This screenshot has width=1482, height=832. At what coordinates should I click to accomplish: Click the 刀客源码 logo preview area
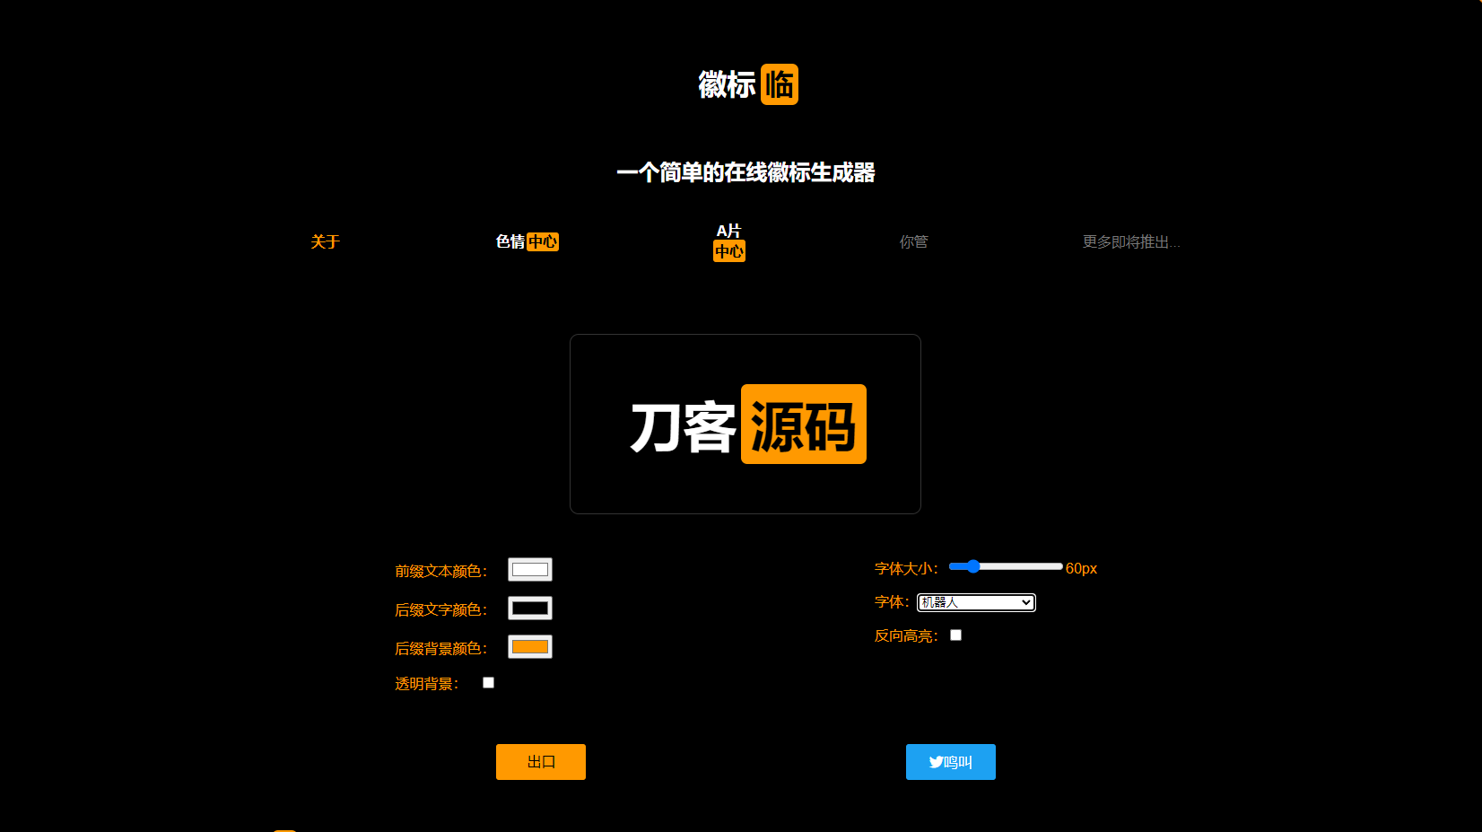[745, 424]
